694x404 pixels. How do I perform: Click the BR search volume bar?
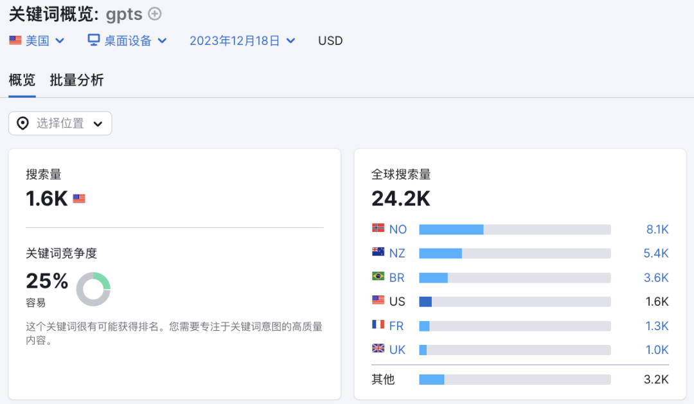[x=514, y=277]
